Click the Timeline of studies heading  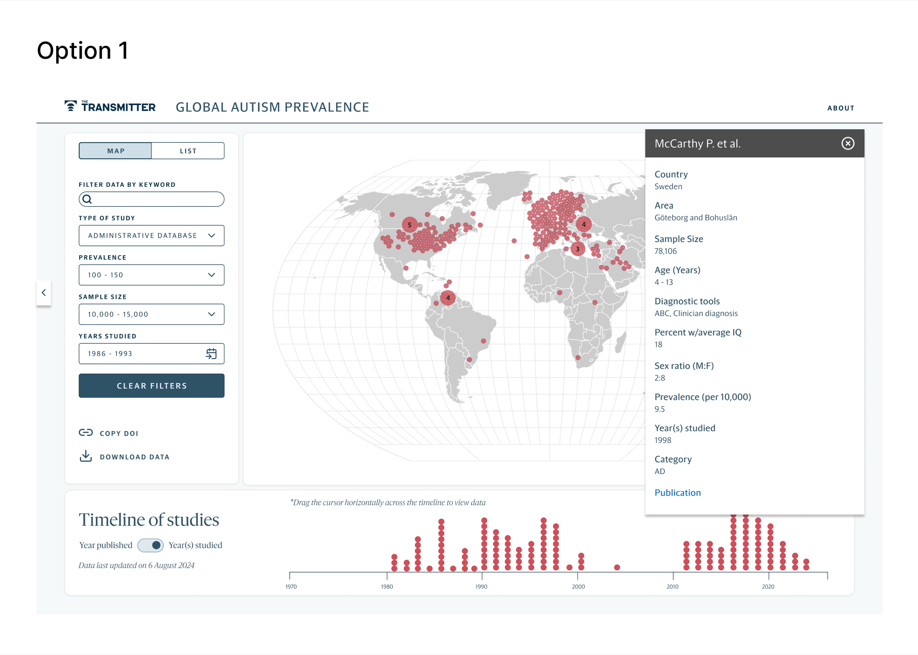(x=149, y=520)
